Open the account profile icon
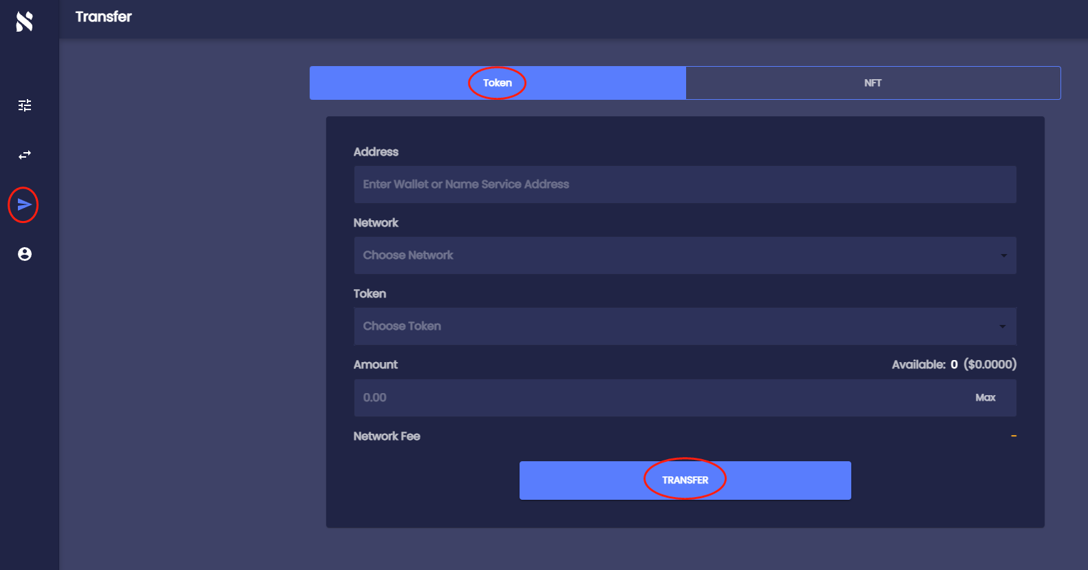Viewport: 1088px width, 570px height. click(x=25, y=254)
